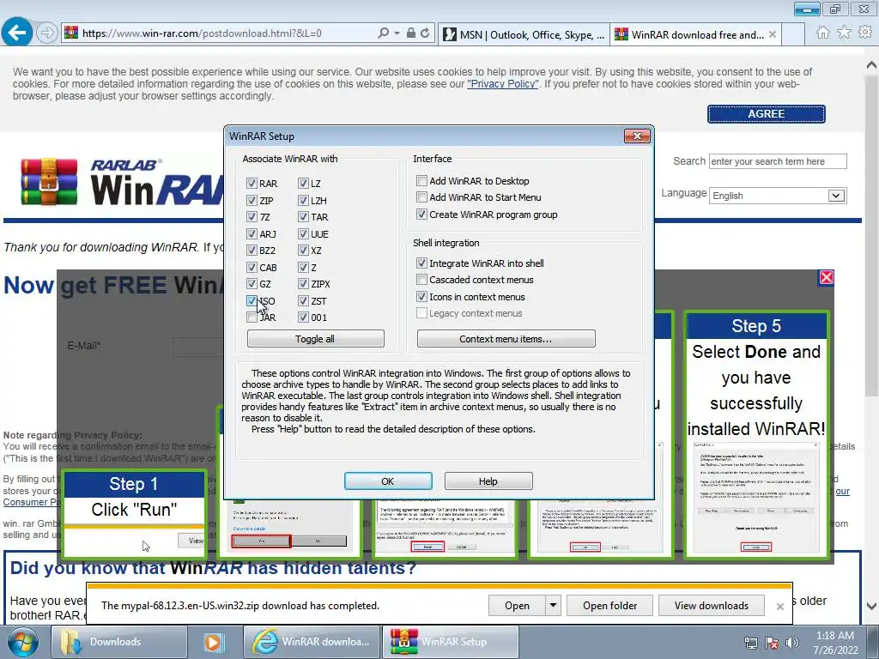Switch to the MSN Outlook tab
This screenshot has width=879, height=659.
point(524,34)
